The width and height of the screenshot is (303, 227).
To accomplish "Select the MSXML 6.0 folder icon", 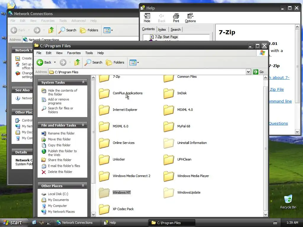I will coord(104,127).
